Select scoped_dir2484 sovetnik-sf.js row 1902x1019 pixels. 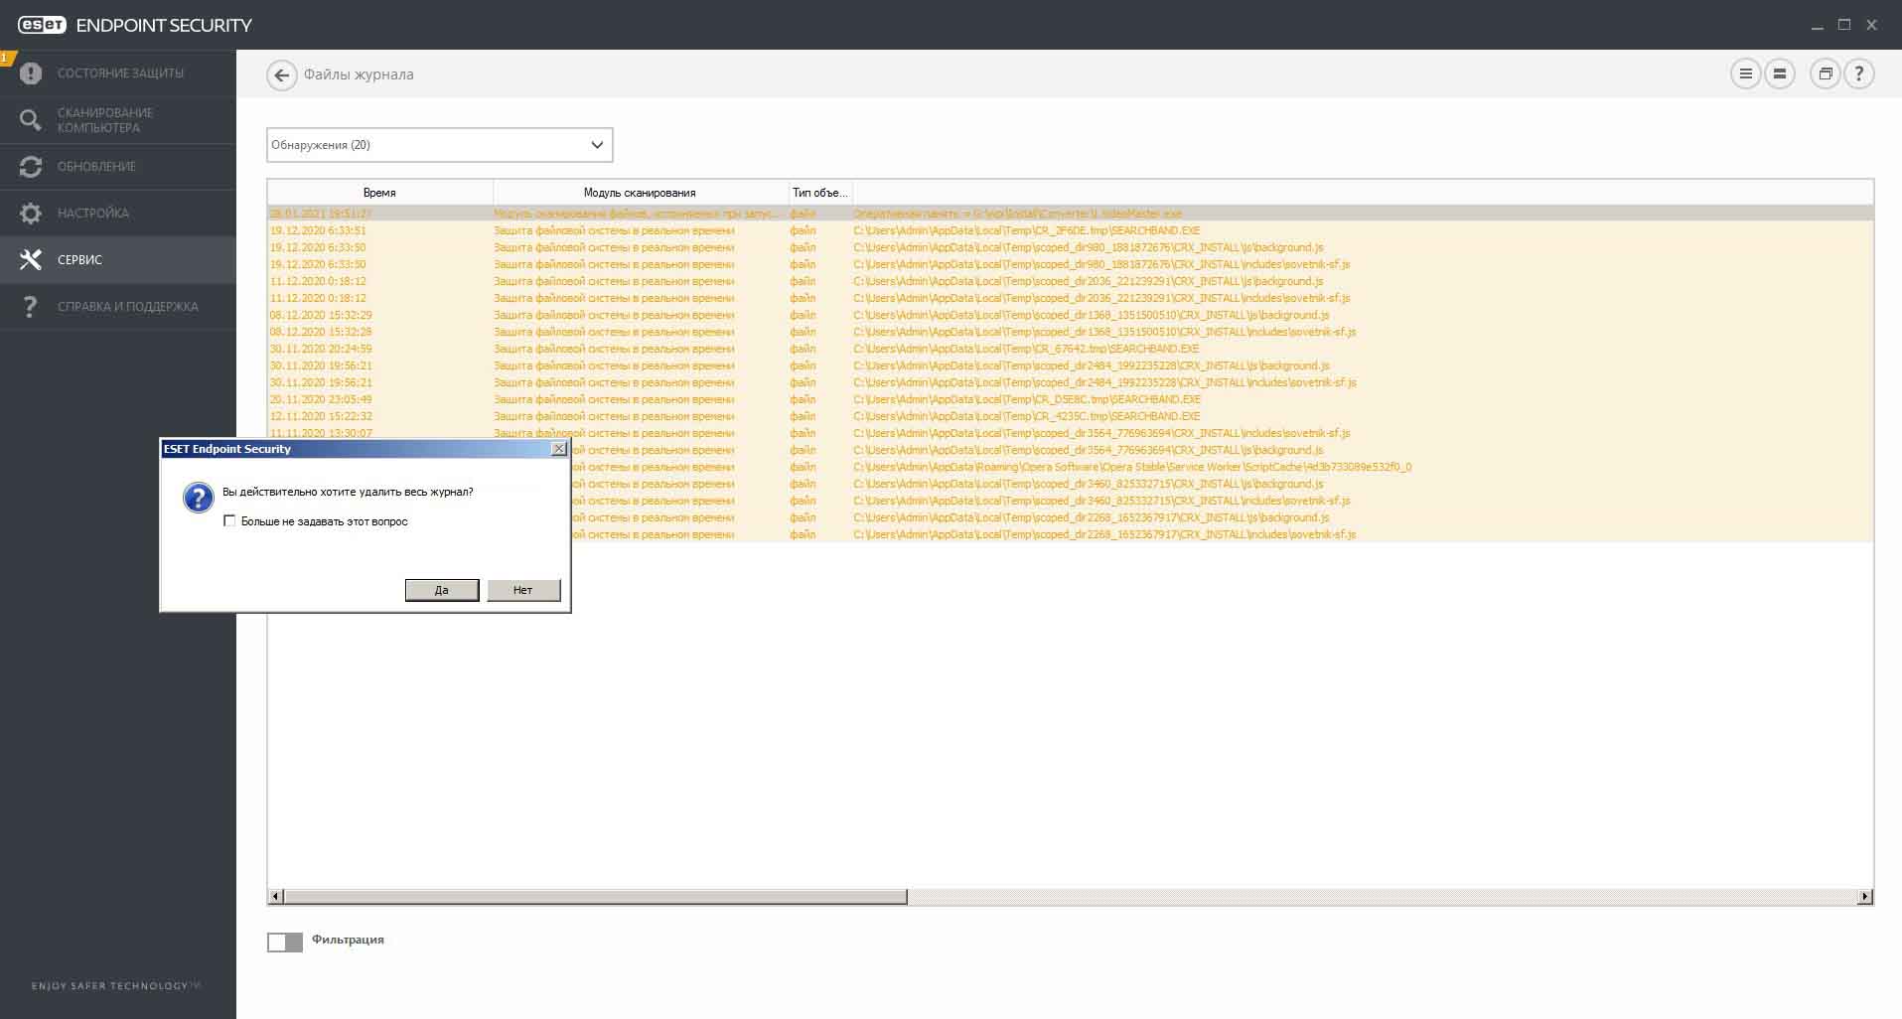point(1070,382)
